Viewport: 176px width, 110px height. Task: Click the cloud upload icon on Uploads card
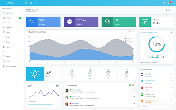coord(32,22)
